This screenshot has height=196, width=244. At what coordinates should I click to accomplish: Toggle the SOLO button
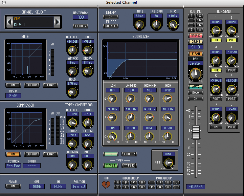pyautogui.click(x=196, y=93)
